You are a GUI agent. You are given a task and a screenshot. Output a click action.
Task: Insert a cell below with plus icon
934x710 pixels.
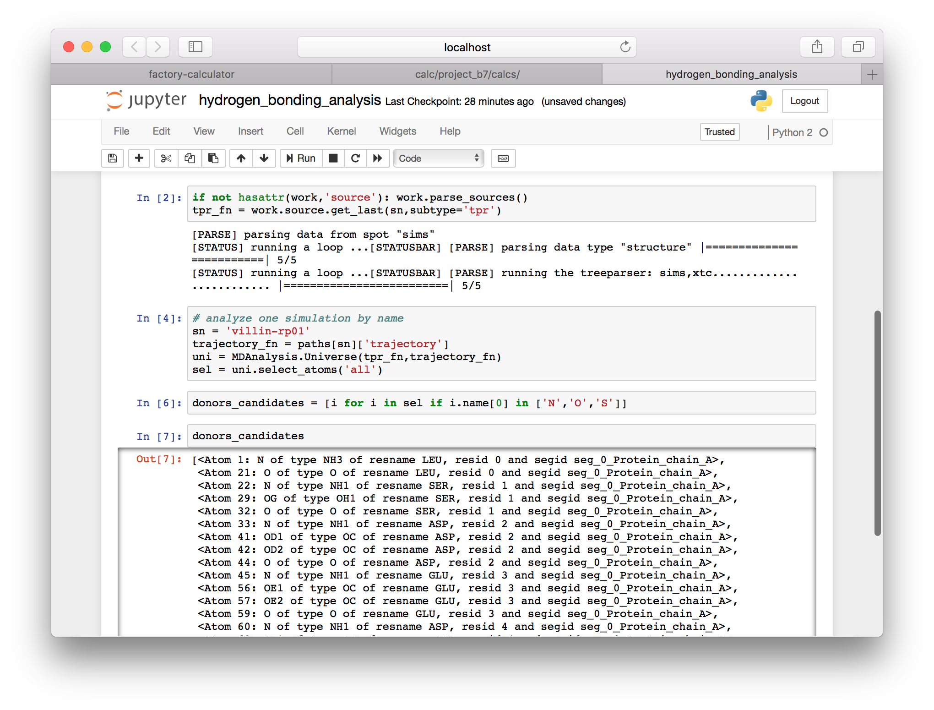click(x=139, y=158)
